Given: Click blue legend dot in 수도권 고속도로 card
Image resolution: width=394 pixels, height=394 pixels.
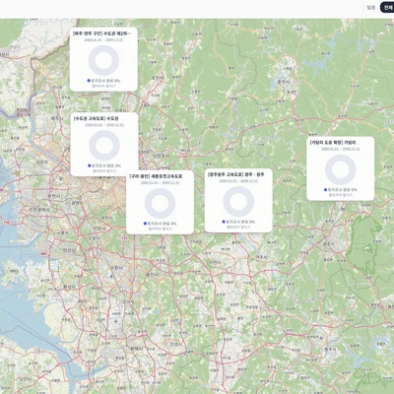Looking at the screenshot, I should [90, 165].
